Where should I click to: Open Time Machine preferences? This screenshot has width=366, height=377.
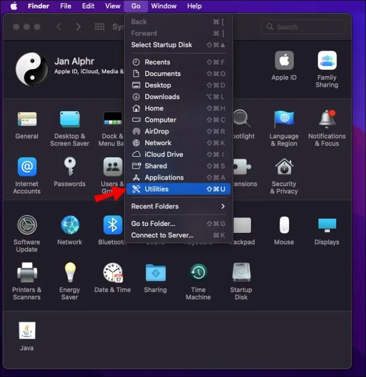coord(198,281)
